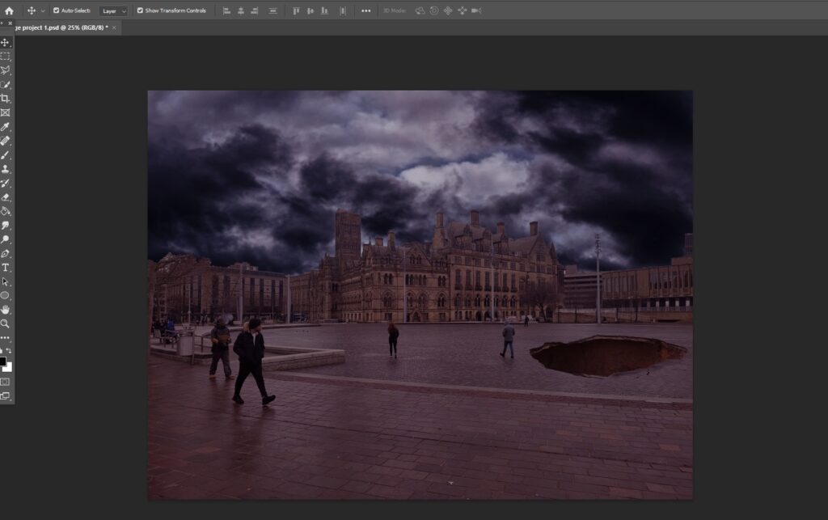Viewport: 828px width, 520px height.
Task: Select the Clone Stamp tool
Action: (5, 169)
